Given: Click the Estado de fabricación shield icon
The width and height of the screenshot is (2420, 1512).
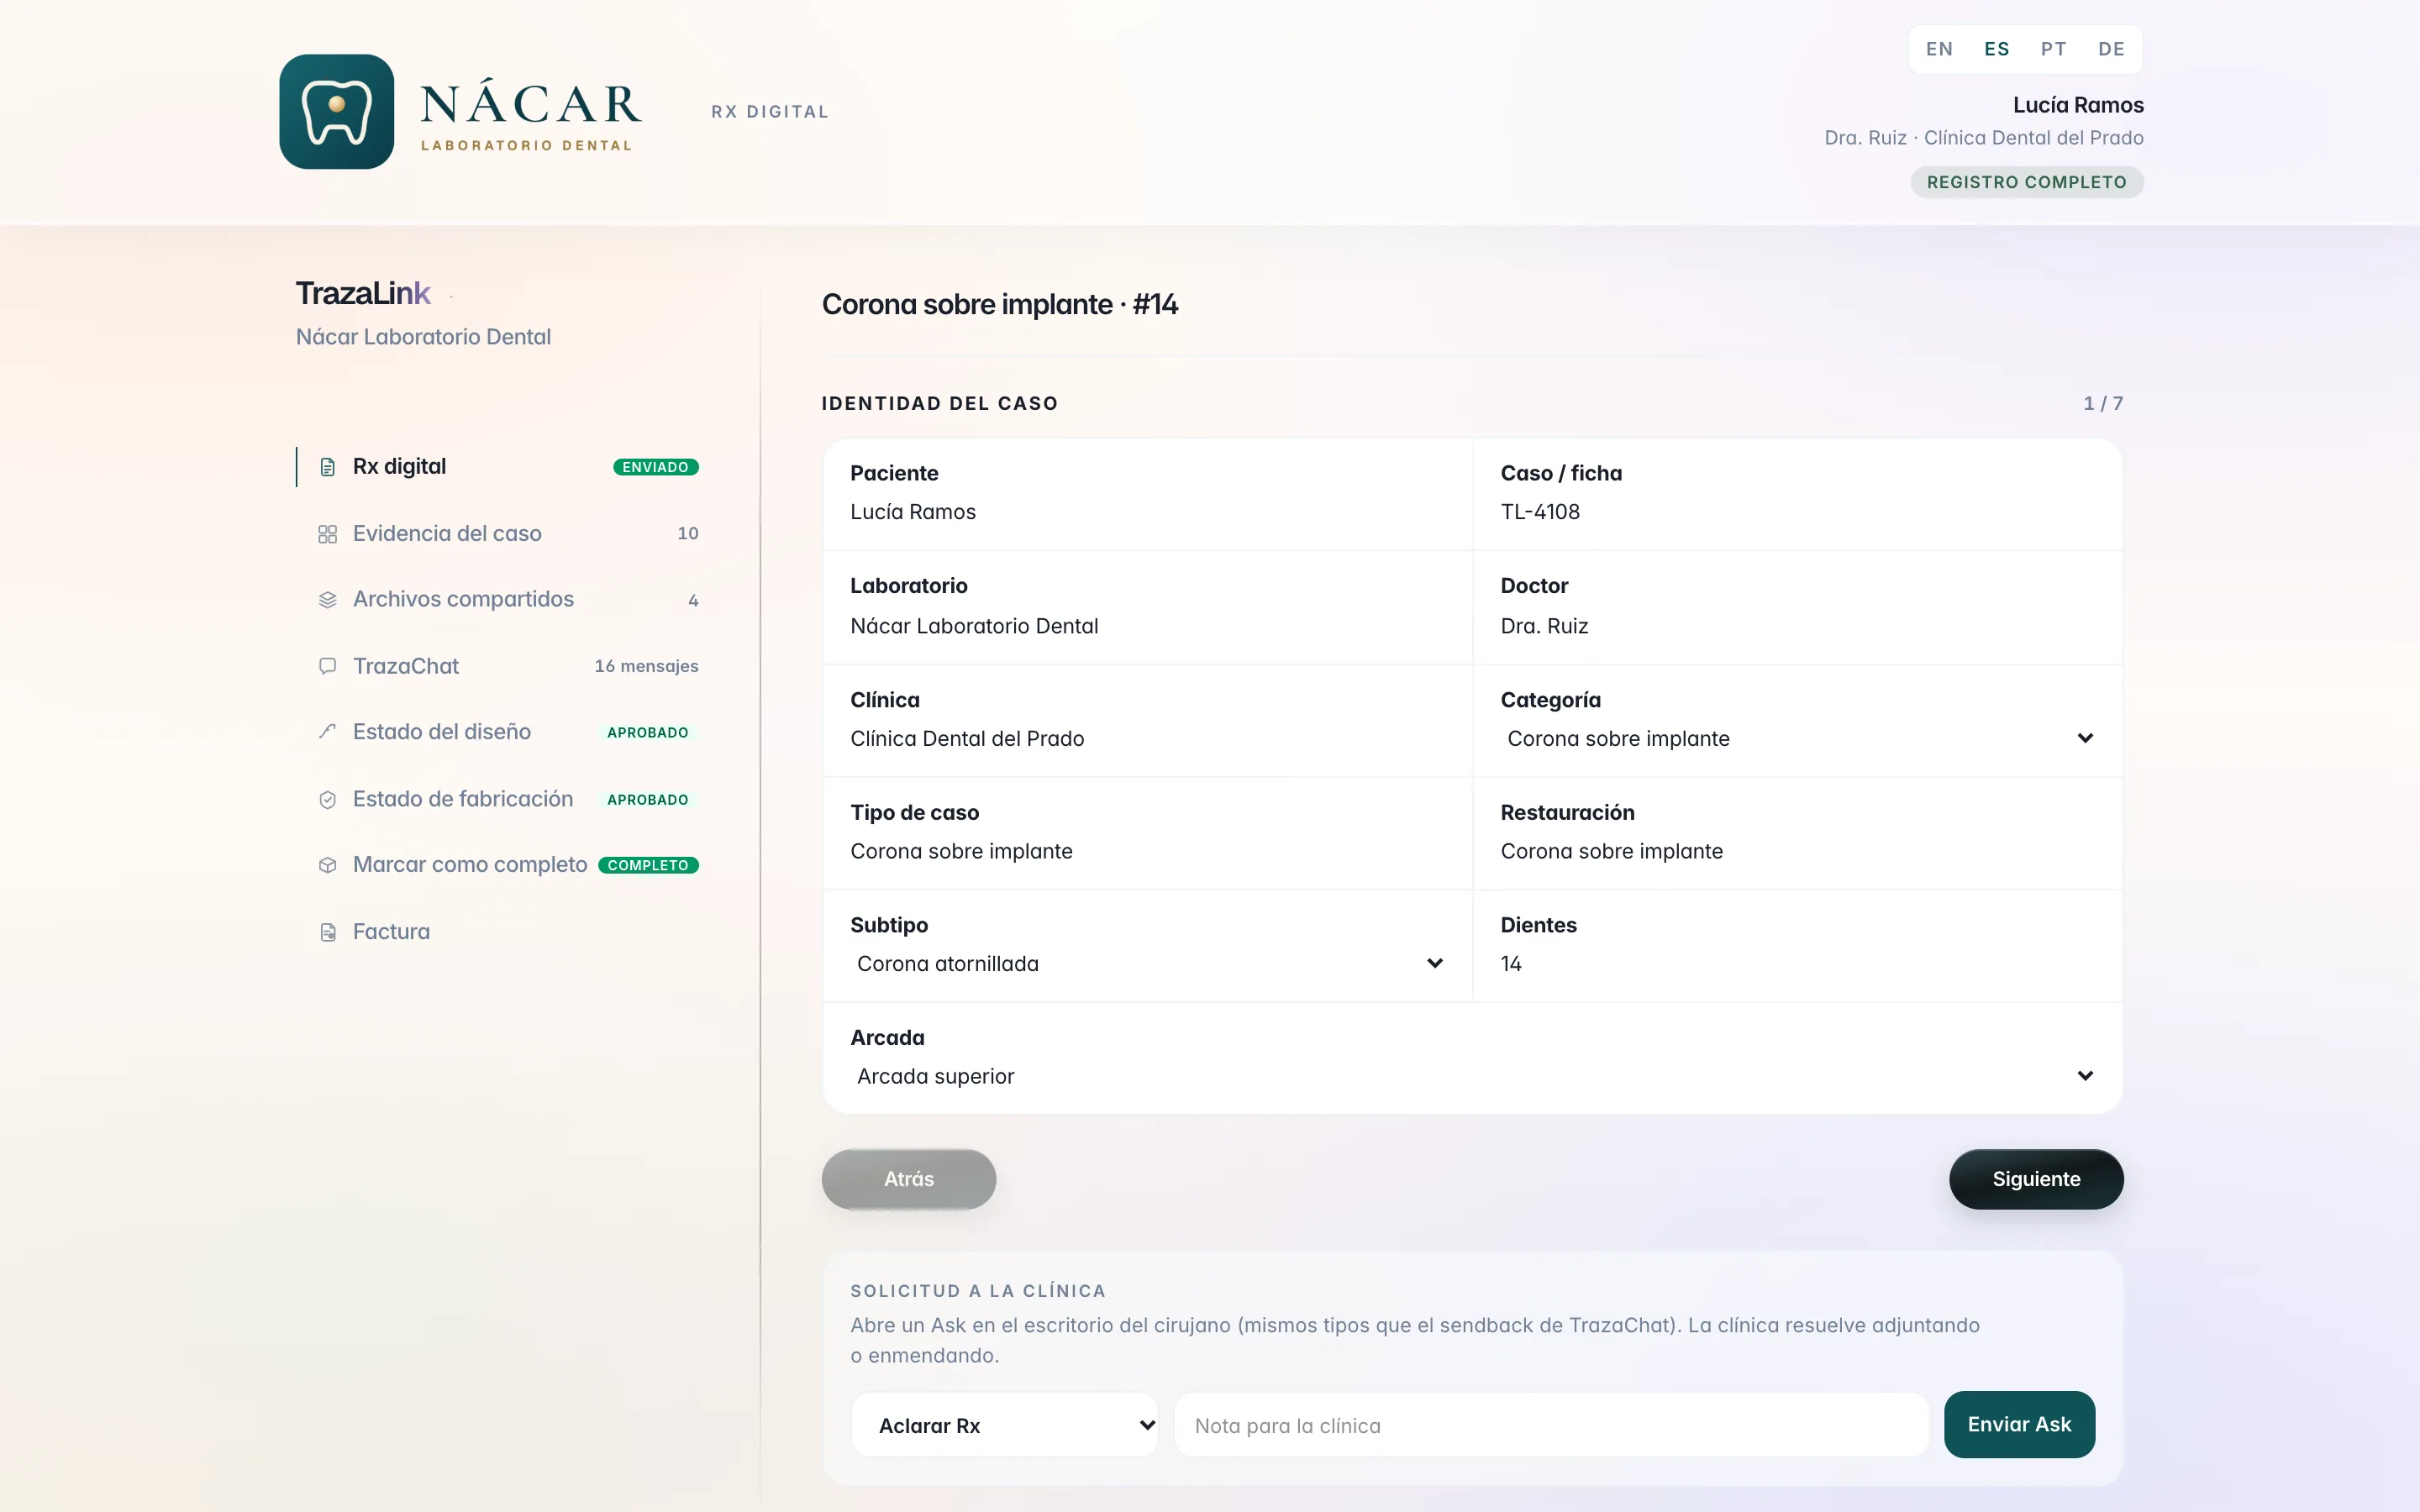Looking at the screenshot, I should click(x=327, y=799).
